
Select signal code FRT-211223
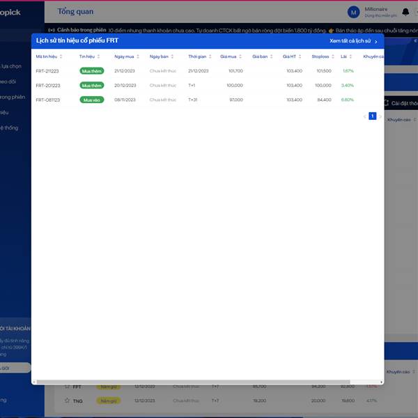click(47, 71)
